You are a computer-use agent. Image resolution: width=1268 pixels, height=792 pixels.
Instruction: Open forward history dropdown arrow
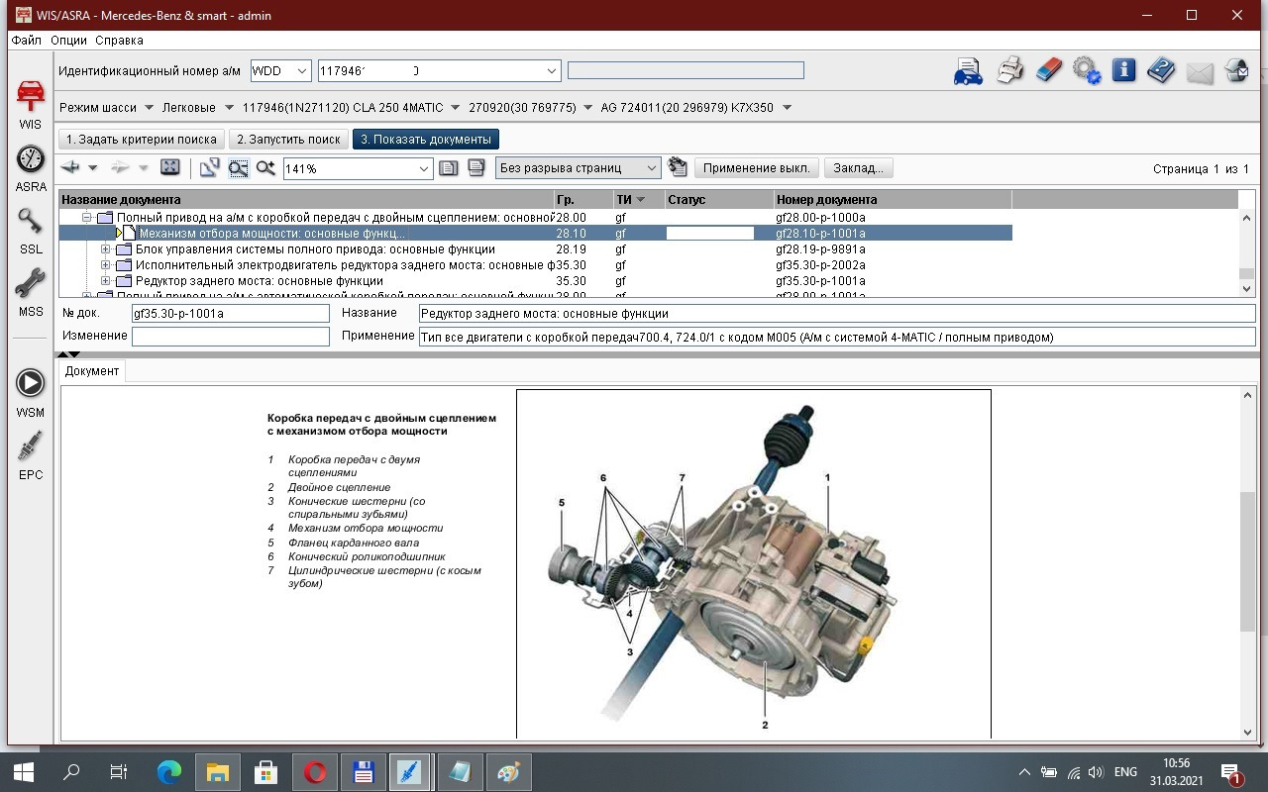point(143,168)
